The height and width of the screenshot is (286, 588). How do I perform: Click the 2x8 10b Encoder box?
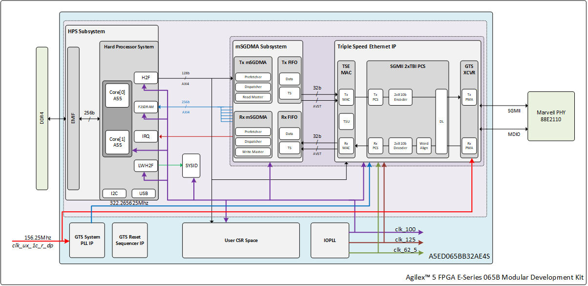coord(400,97)
